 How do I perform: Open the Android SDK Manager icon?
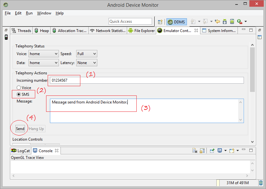pos(225,21)
